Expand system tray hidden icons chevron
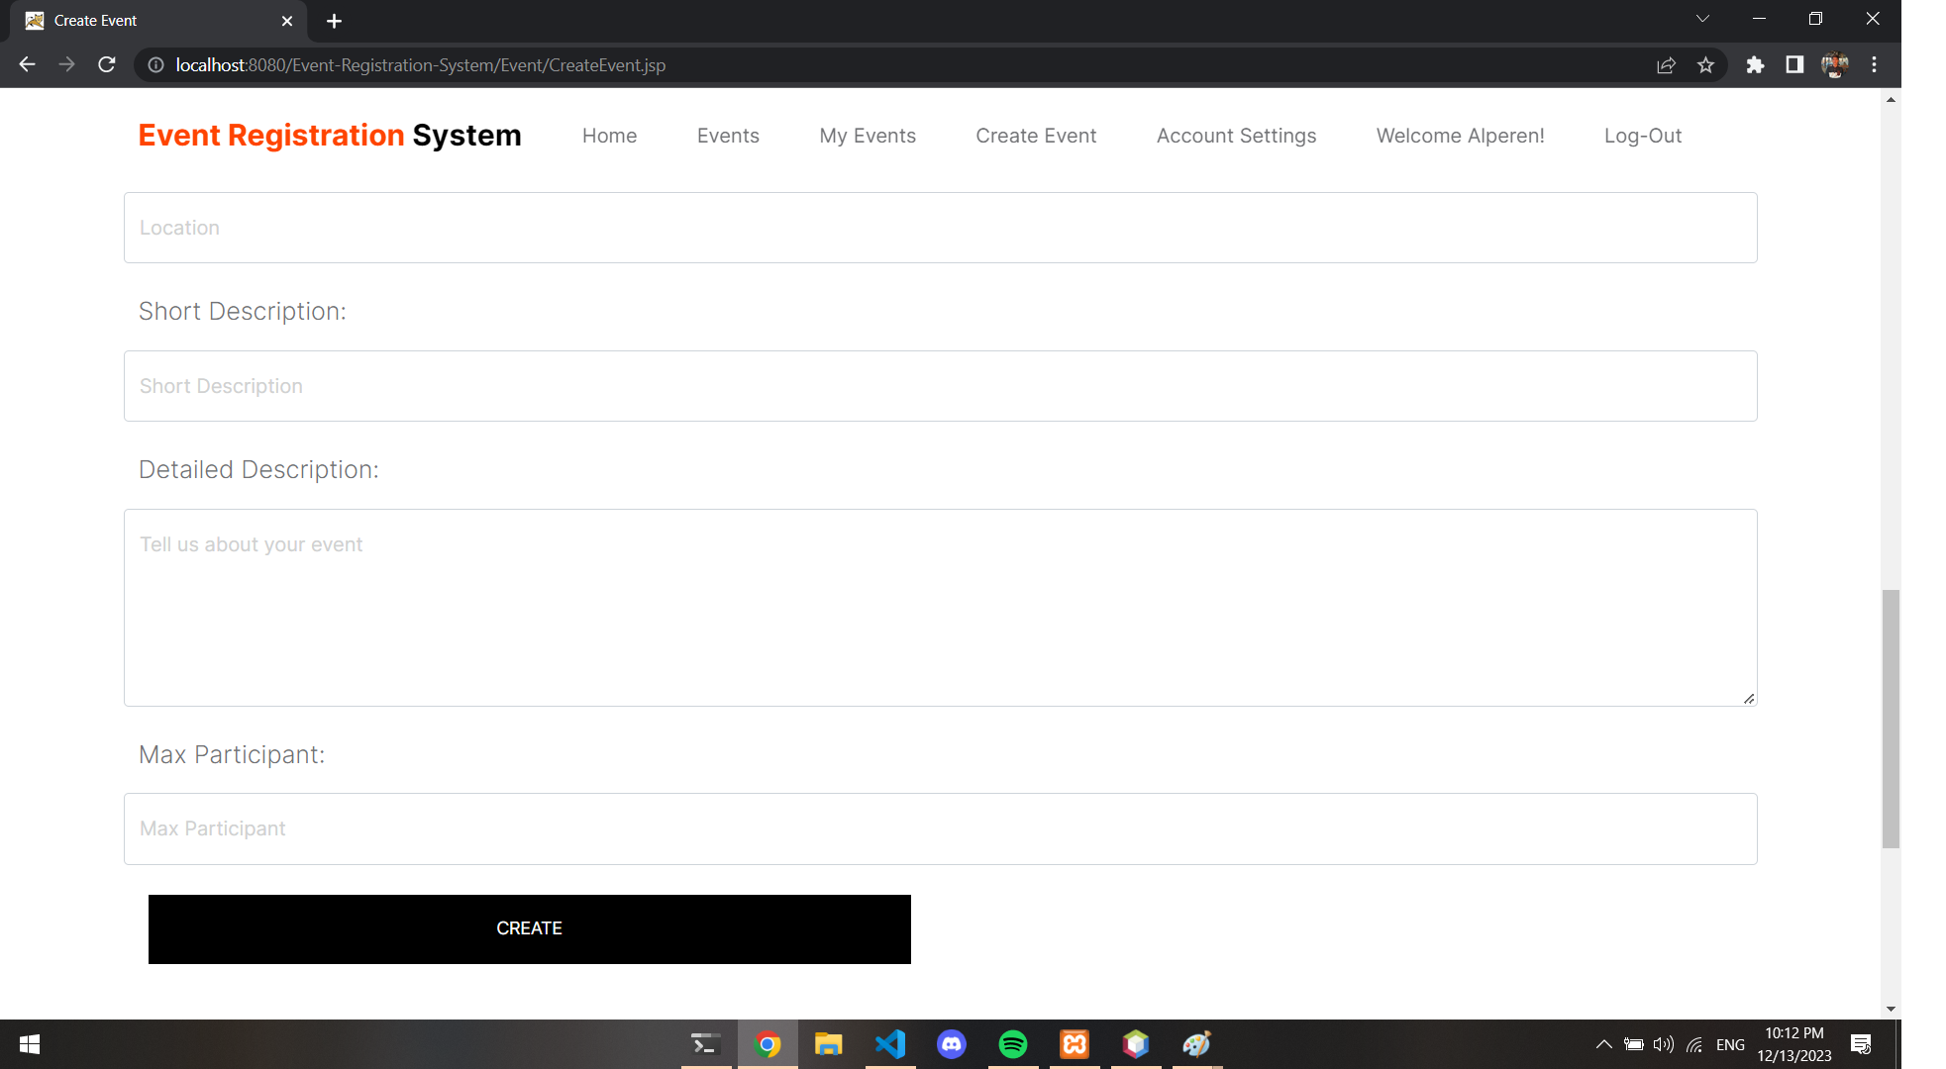The image size is (1946, 1069). click(x=1603, y=1044)
